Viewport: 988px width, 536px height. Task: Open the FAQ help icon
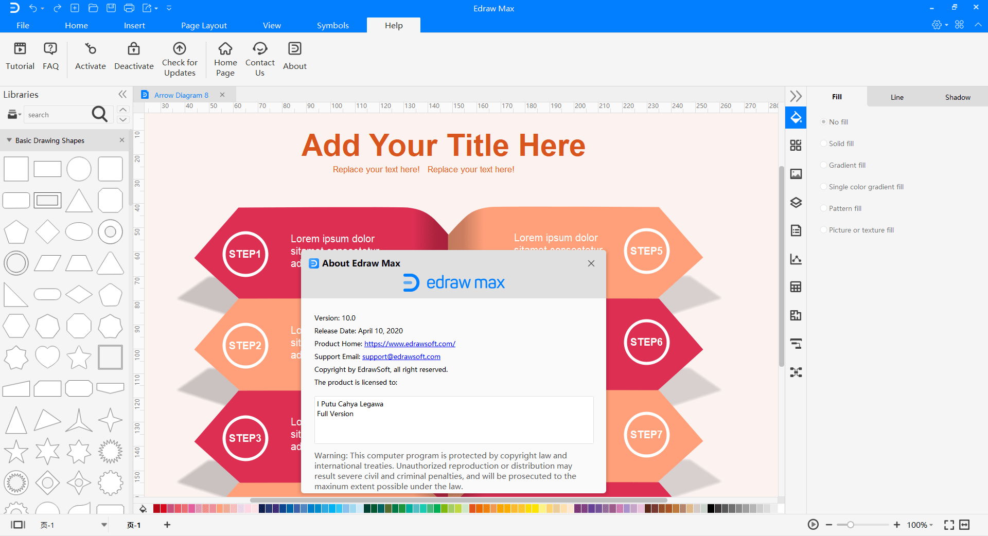(50, 49)
